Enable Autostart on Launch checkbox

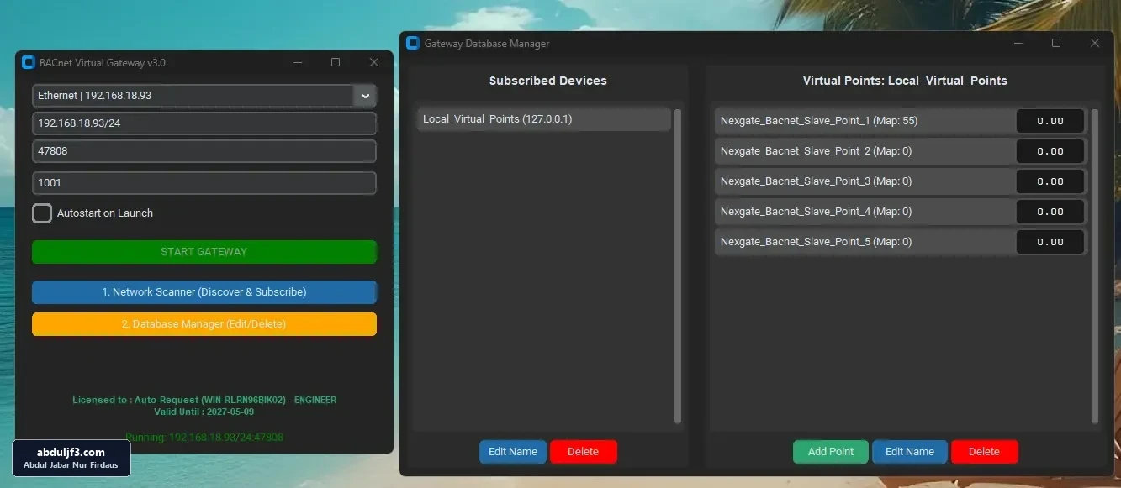pos(42,213)
